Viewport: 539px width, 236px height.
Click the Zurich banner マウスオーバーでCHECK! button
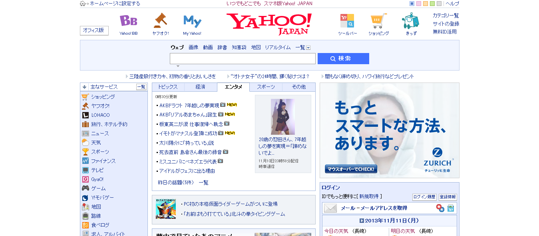click(x=351, y=169)
